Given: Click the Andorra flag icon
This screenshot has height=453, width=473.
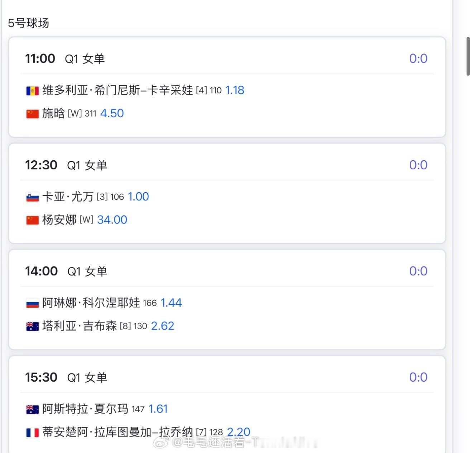Looking at the screenshot, I should click(x=32, y=91).
